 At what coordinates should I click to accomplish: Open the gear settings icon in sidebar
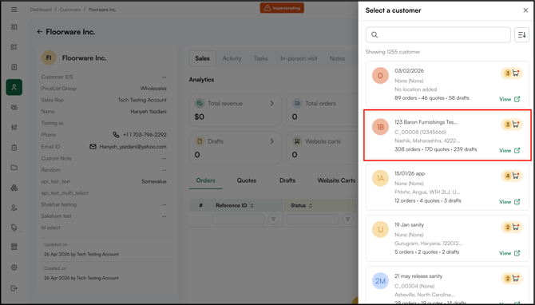tap(14, 267)
